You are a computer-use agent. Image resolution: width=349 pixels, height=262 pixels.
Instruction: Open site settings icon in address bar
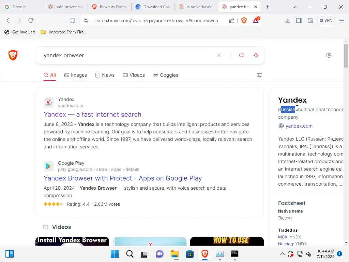coord(86,20)
